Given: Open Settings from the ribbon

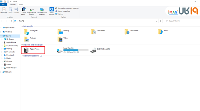Looking at the screenshot, I should (51, 10).
